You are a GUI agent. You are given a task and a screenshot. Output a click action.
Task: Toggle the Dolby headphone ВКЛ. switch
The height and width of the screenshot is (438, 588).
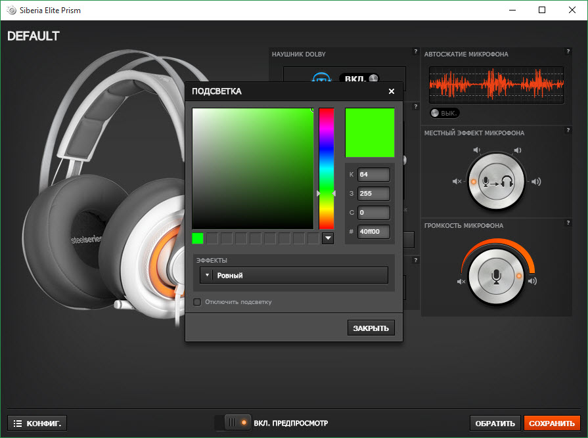pos(359,78)
